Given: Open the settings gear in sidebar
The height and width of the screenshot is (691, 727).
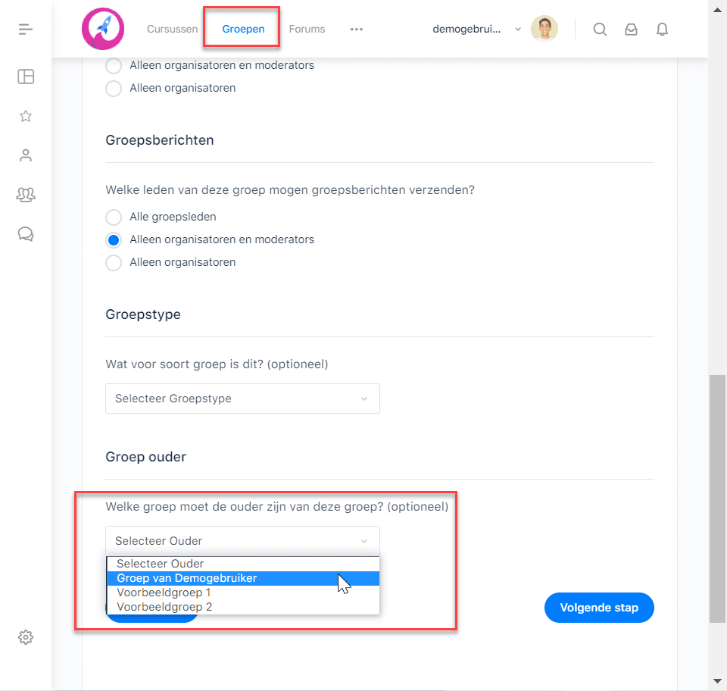Looking at the screenshot, I should point(26,637).
